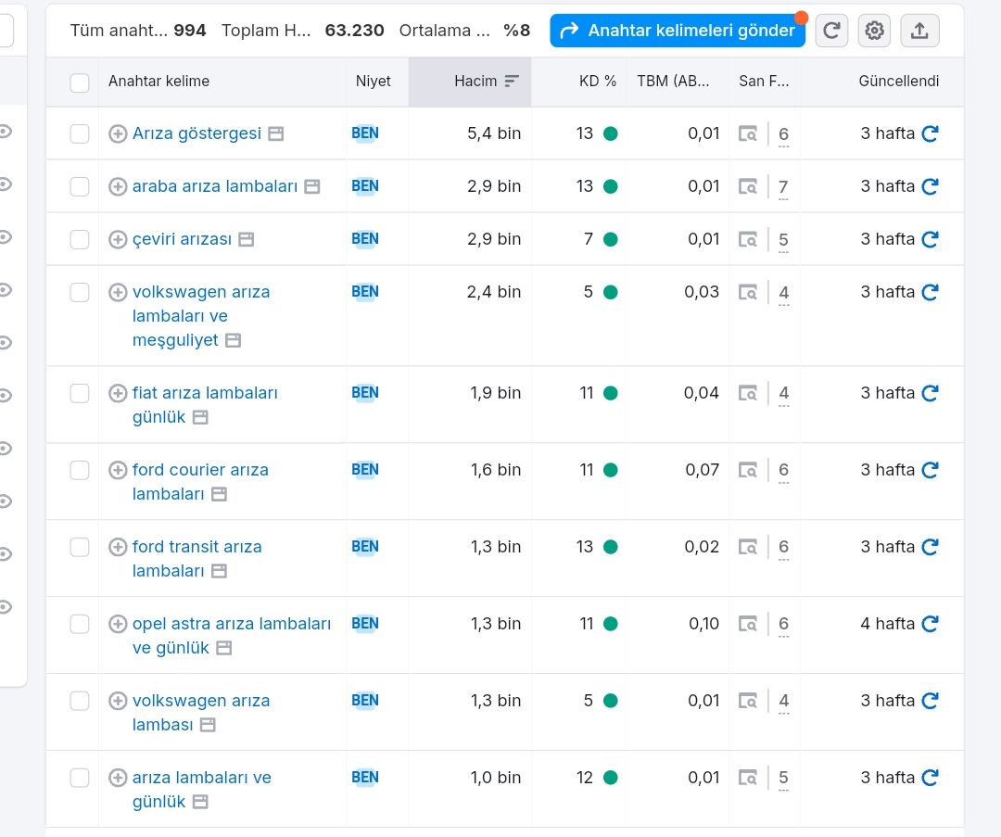1001x837 pixels.
Task: Check 'fiat arıza lambaları günlük' checkbox
Action: [x=79, y=393]
